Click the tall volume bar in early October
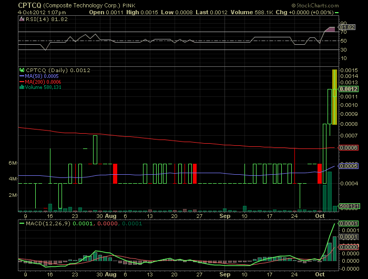The width and height of the screenshot is (368, 279). point(330,192)
